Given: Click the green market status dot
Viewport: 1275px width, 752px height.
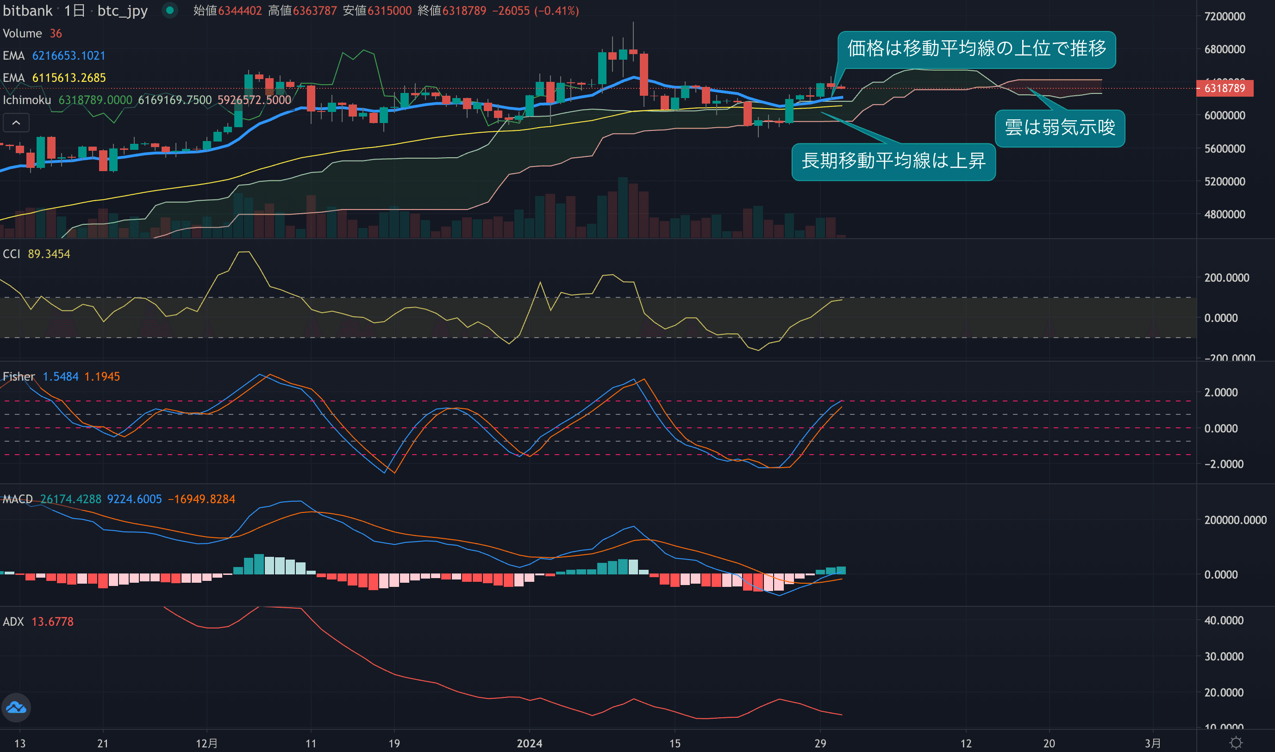Looking at the screenshot, I should coord(170,10).
